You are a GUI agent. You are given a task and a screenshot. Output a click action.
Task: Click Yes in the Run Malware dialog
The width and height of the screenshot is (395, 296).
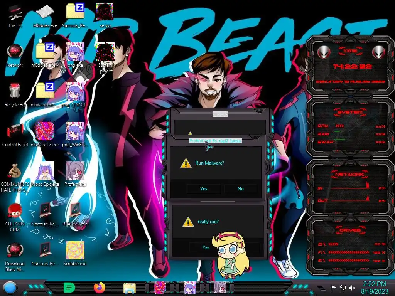(x=204, y=188)
